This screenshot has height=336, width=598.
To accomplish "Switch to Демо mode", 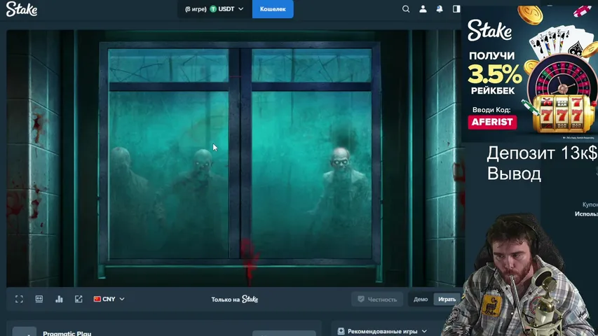I will (x=421, y=300).
